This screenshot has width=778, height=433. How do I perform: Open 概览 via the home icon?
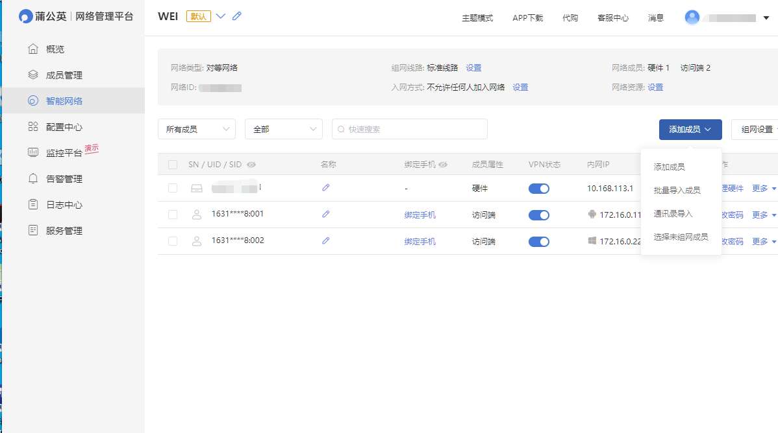point(32,48)
